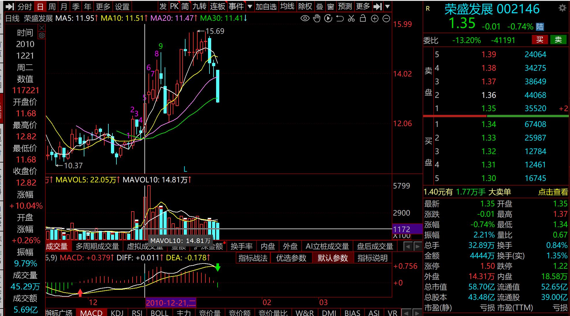Click the replay playback icon
This screenshot has height=316, width=570.
click(328, 19)
